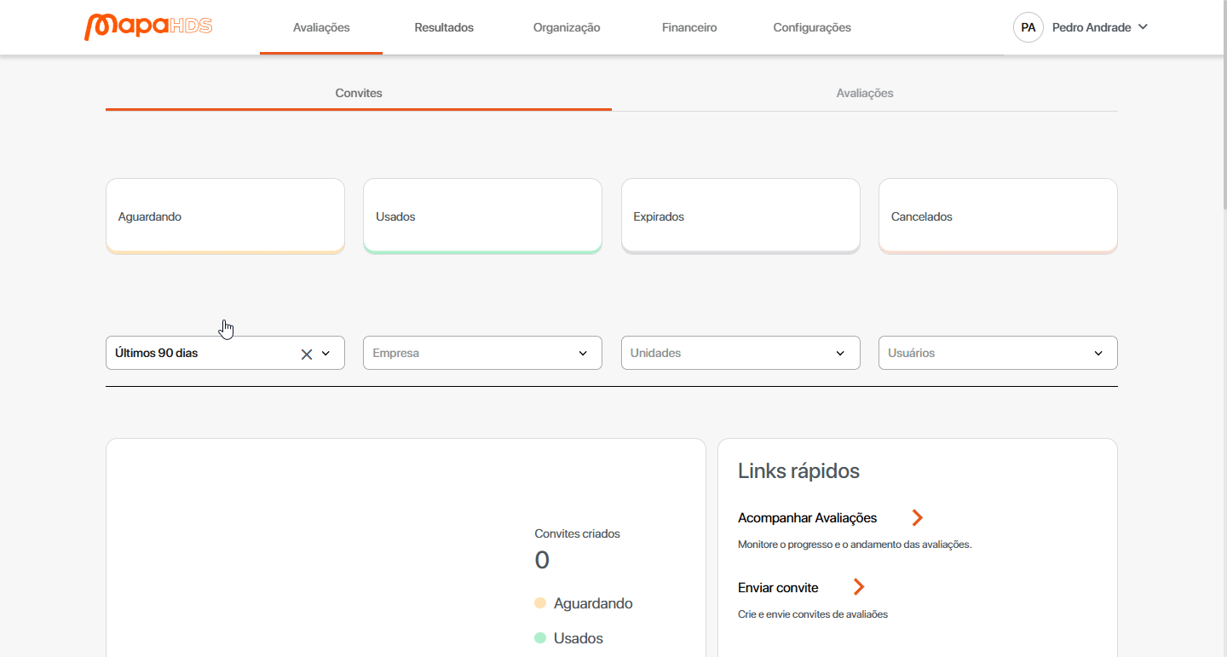This screenshot has height=657, width=1227.
Task: Click the green Usados legend dot
Action: (x=539, y=638)
